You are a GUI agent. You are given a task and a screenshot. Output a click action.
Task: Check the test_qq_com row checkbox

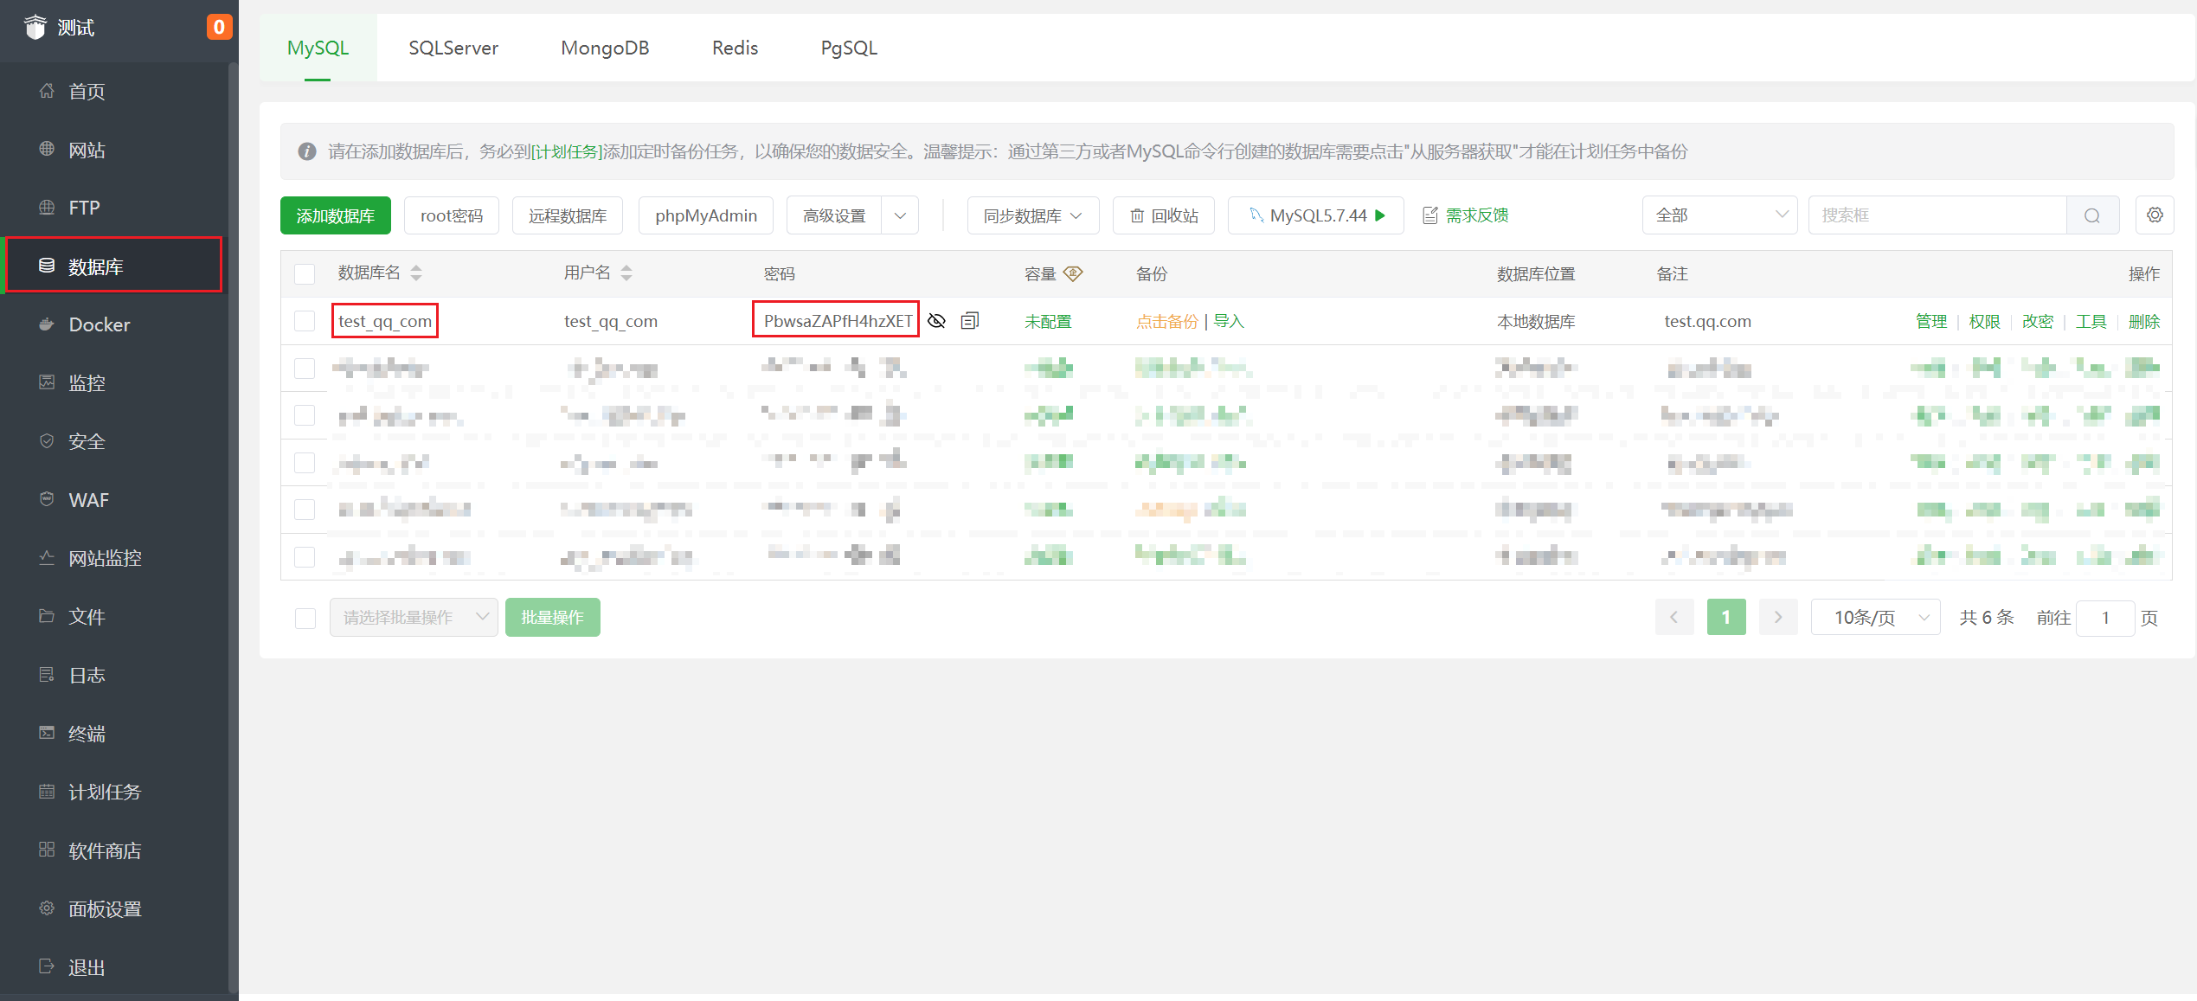click(x=305, y=321)
